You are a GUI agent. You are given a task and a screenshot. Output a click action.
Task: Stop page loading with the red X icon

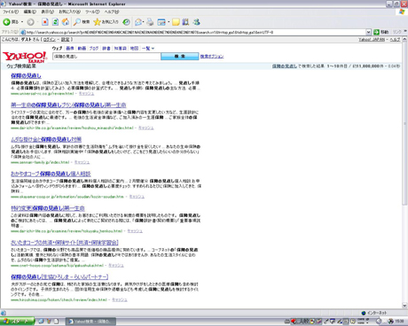point(45,22)
